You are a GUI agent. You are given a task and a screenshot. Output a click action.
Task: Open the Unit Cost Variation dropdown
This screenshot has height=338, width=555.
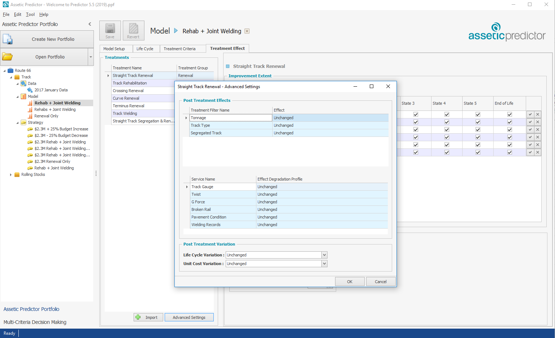(324, 264)
